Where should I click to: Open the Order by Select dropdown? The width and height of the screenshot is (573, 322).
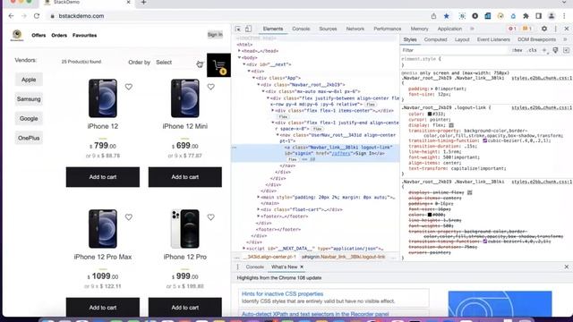tap(179, 63)
